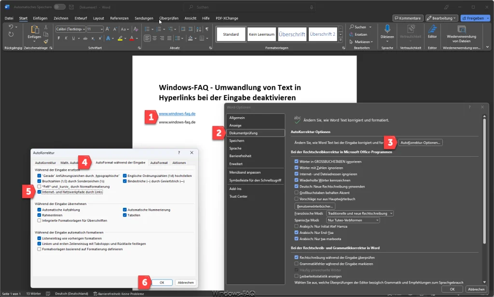Check *Fett* und _kursiv_ durch Normalformatierung

click(x=39, y=187)
